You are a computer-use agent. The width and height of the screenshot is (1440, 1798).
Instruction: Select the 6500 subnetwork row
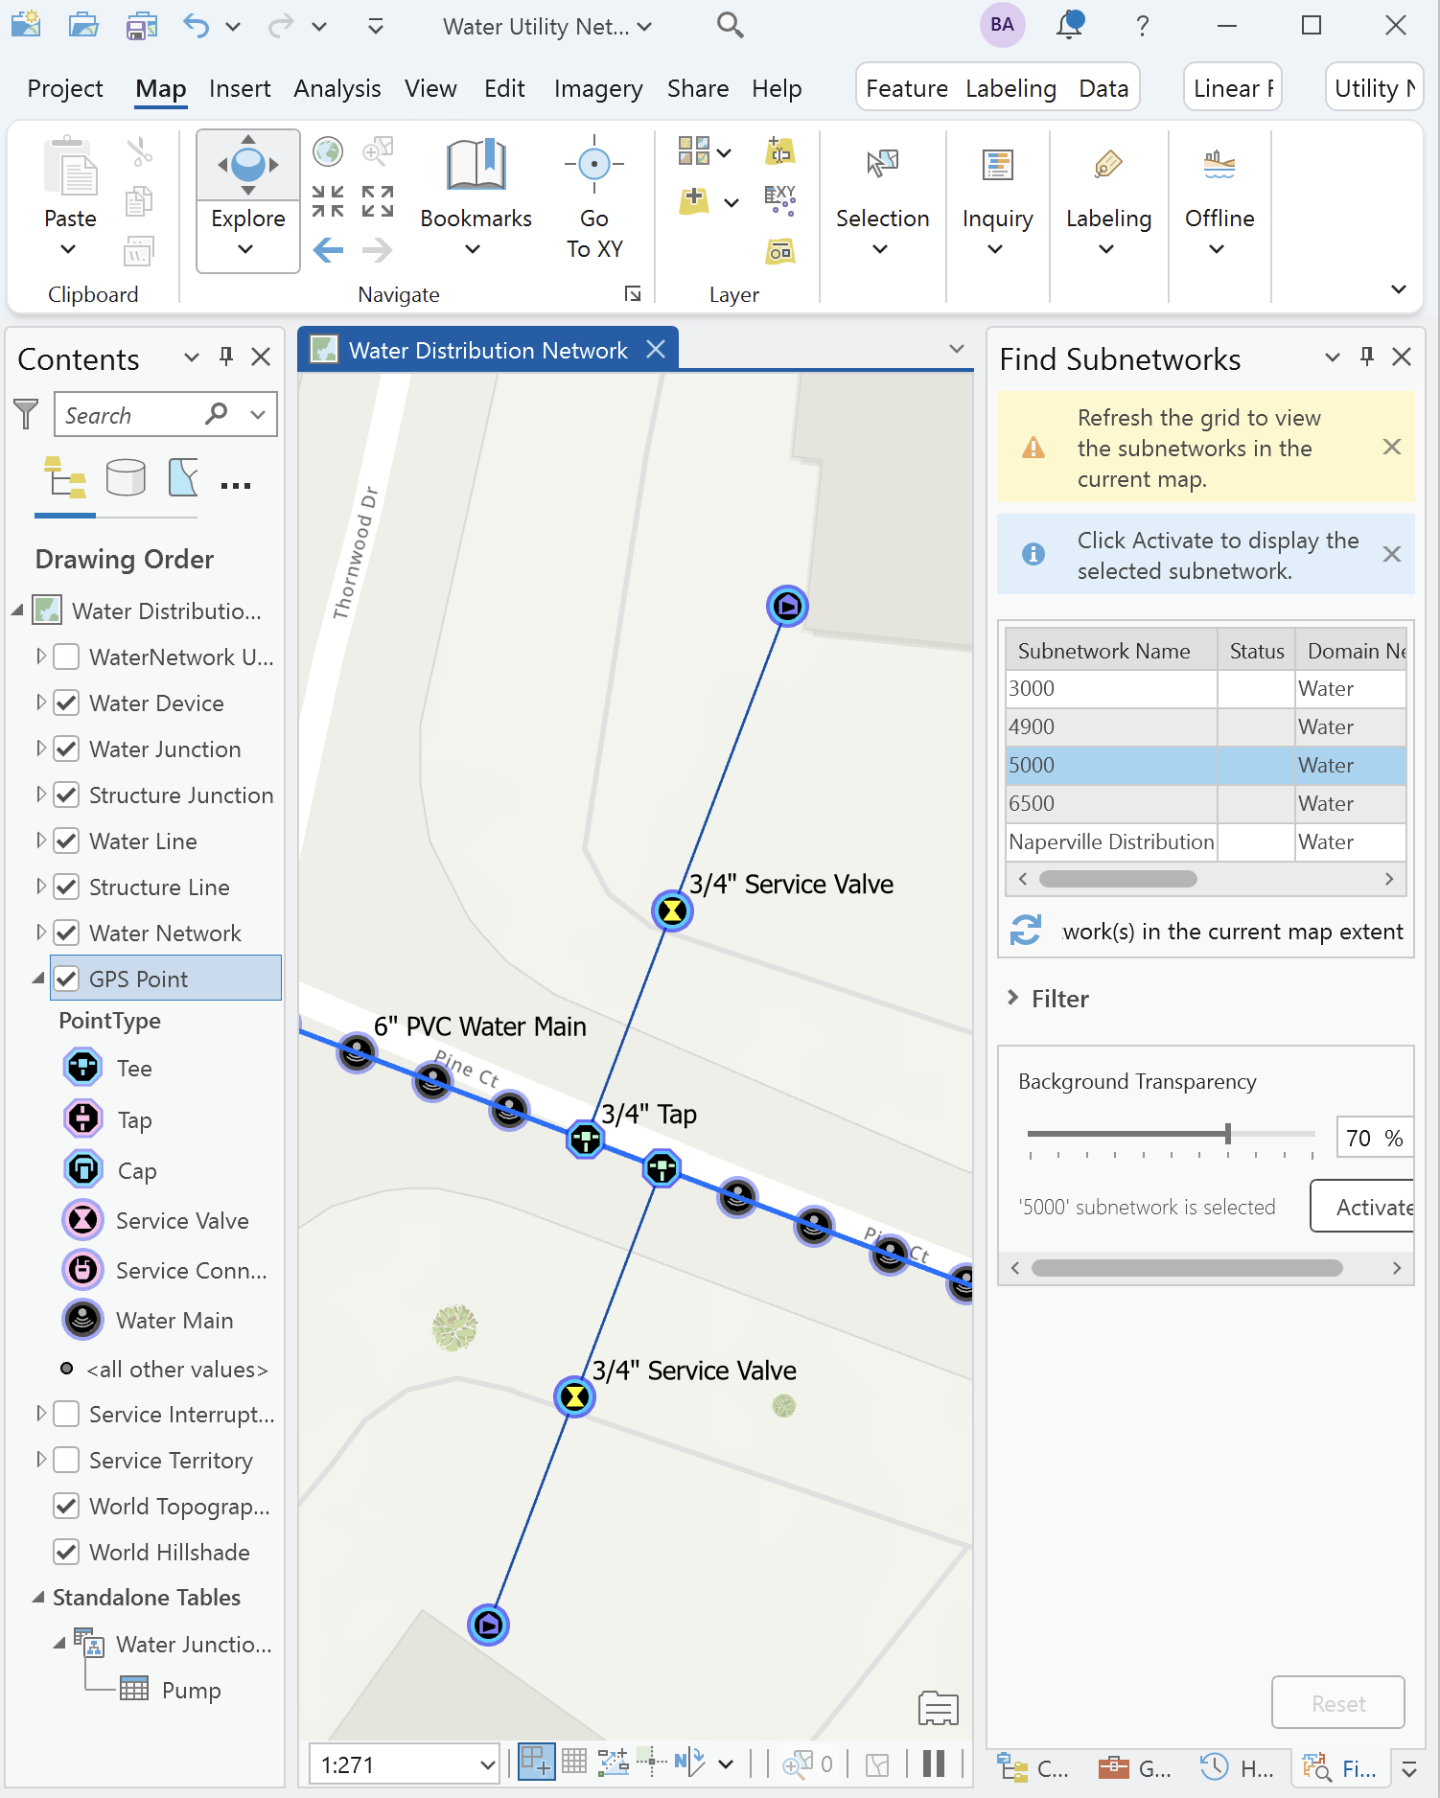pos(1206,803)
